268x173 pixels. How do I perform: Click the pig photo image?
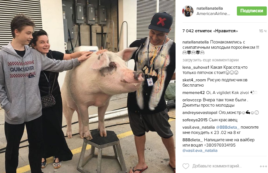click(88, 86)
